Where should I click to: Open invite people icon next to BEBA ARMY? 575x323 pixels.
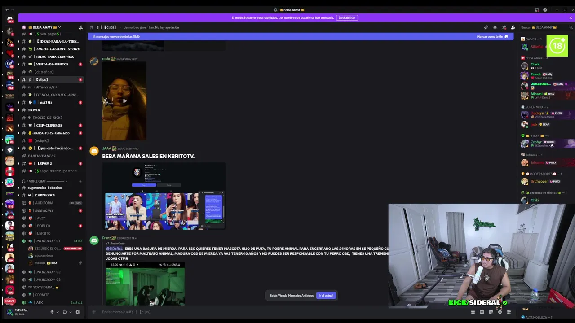click(80, 27)
